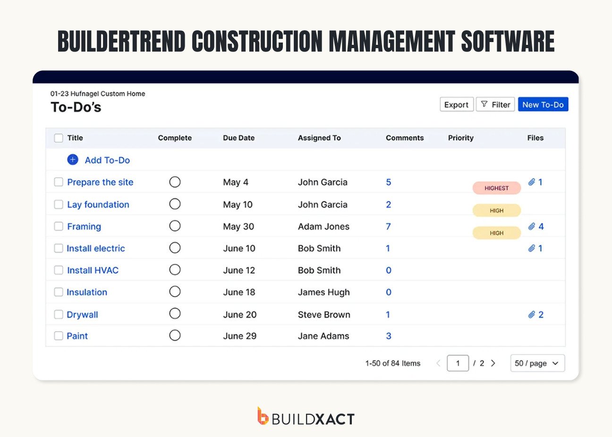Open the Insulation task link
612x437 pixels.
(87, 292)
